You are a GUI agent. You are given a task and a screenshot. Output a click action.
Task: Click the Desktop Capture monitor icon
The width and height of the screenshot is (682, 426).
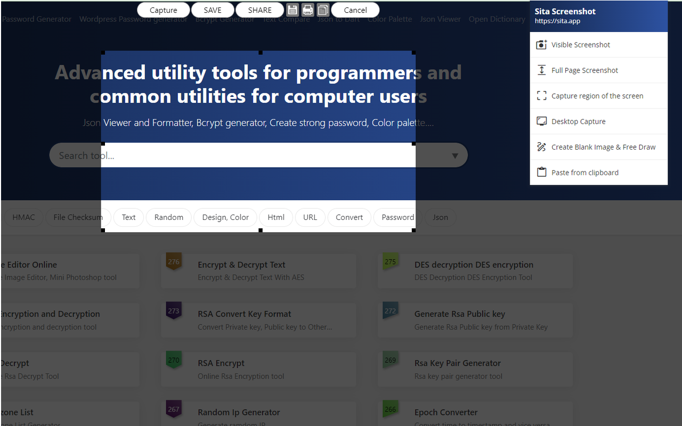pos(541,121)
